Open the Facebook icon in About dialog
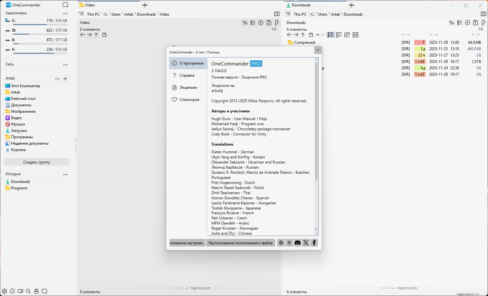Image resolution: width=488 pixels, height=296 pixels. [314, 243]
